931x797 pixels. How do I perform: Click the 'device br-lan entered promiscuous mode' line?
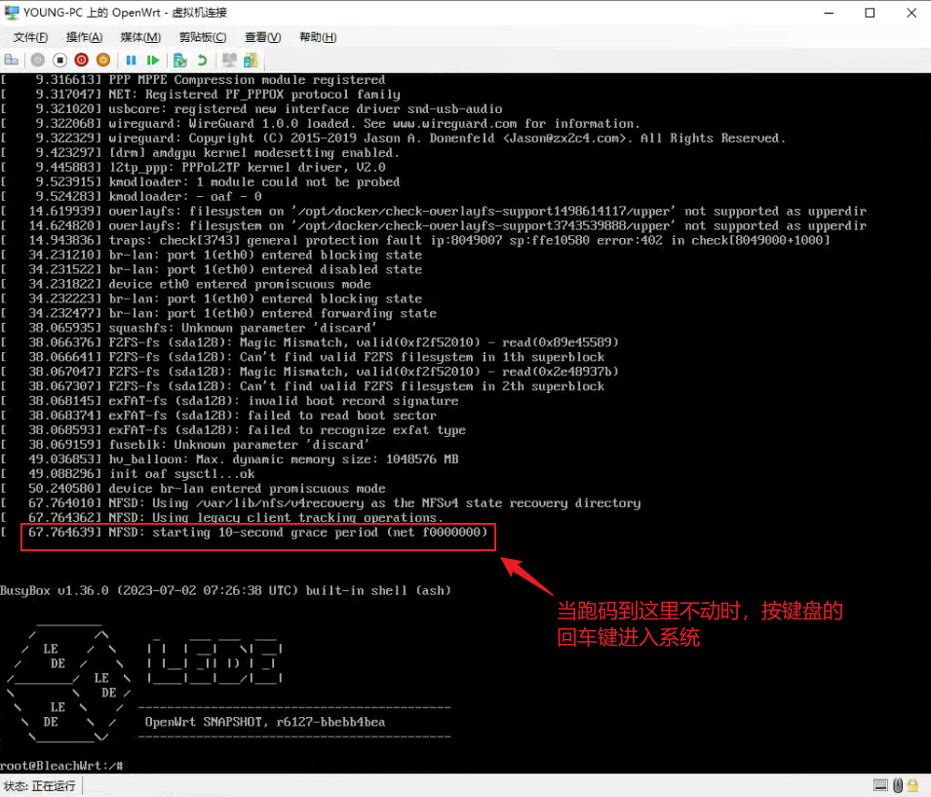tap(193, 489)
